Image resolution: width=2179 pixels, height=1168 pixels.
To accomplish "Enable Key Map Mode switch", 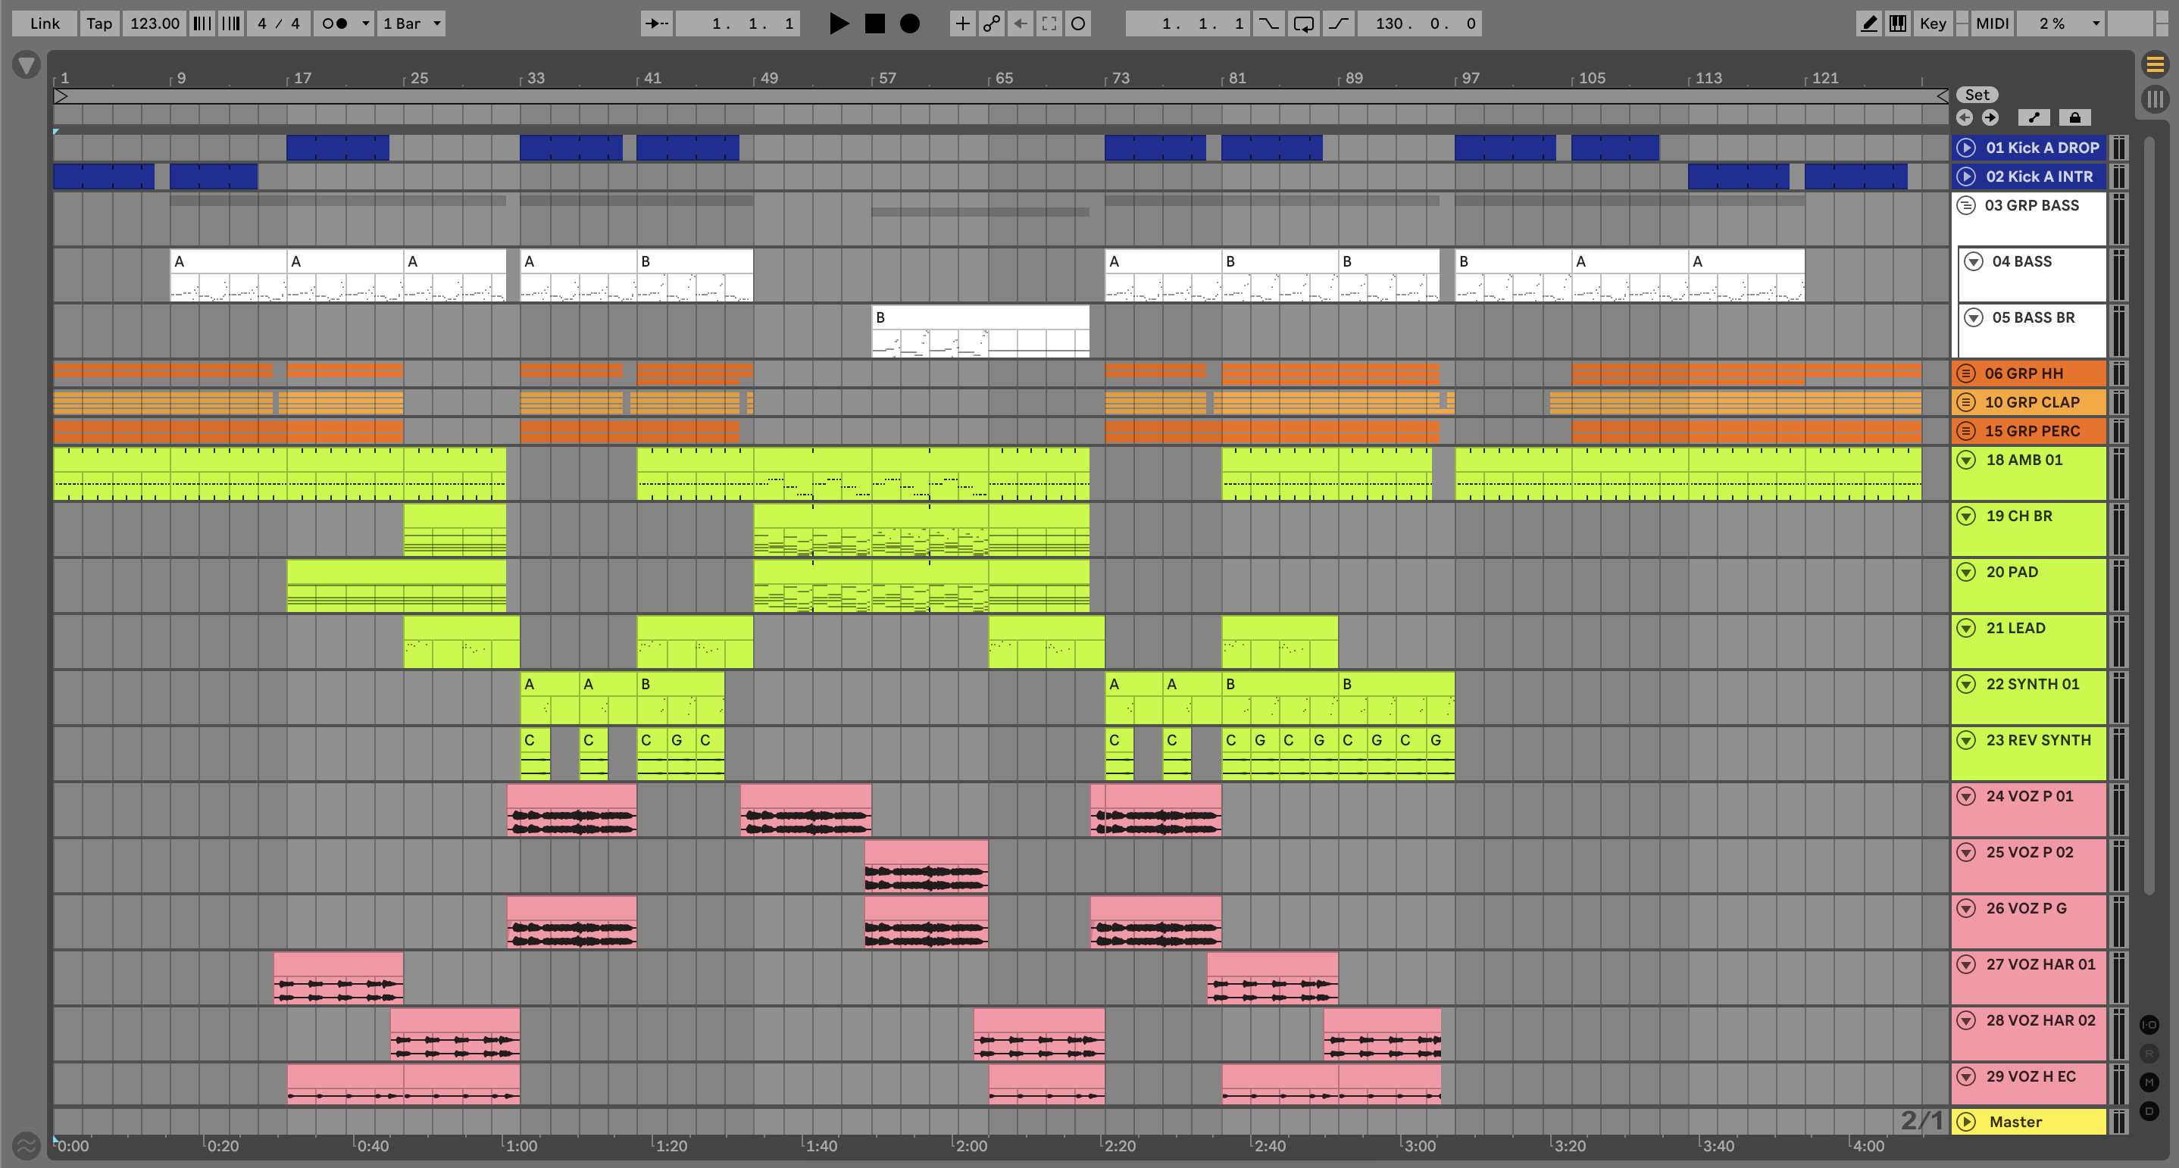I will pos(1932,23).
